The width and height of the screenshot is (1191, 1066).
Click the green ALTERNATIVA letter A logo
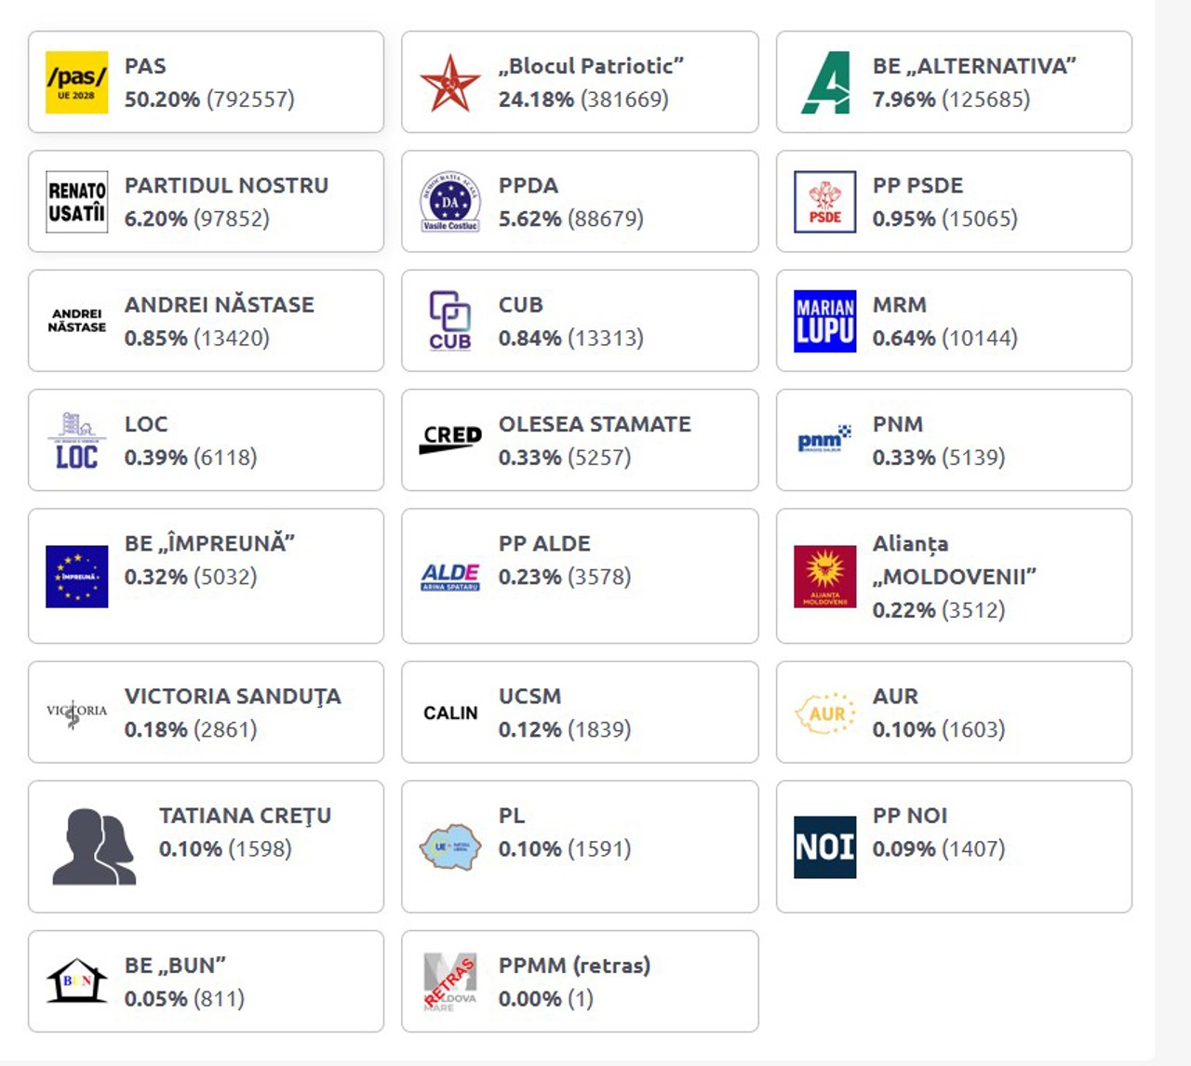click(x=825, y=83)
